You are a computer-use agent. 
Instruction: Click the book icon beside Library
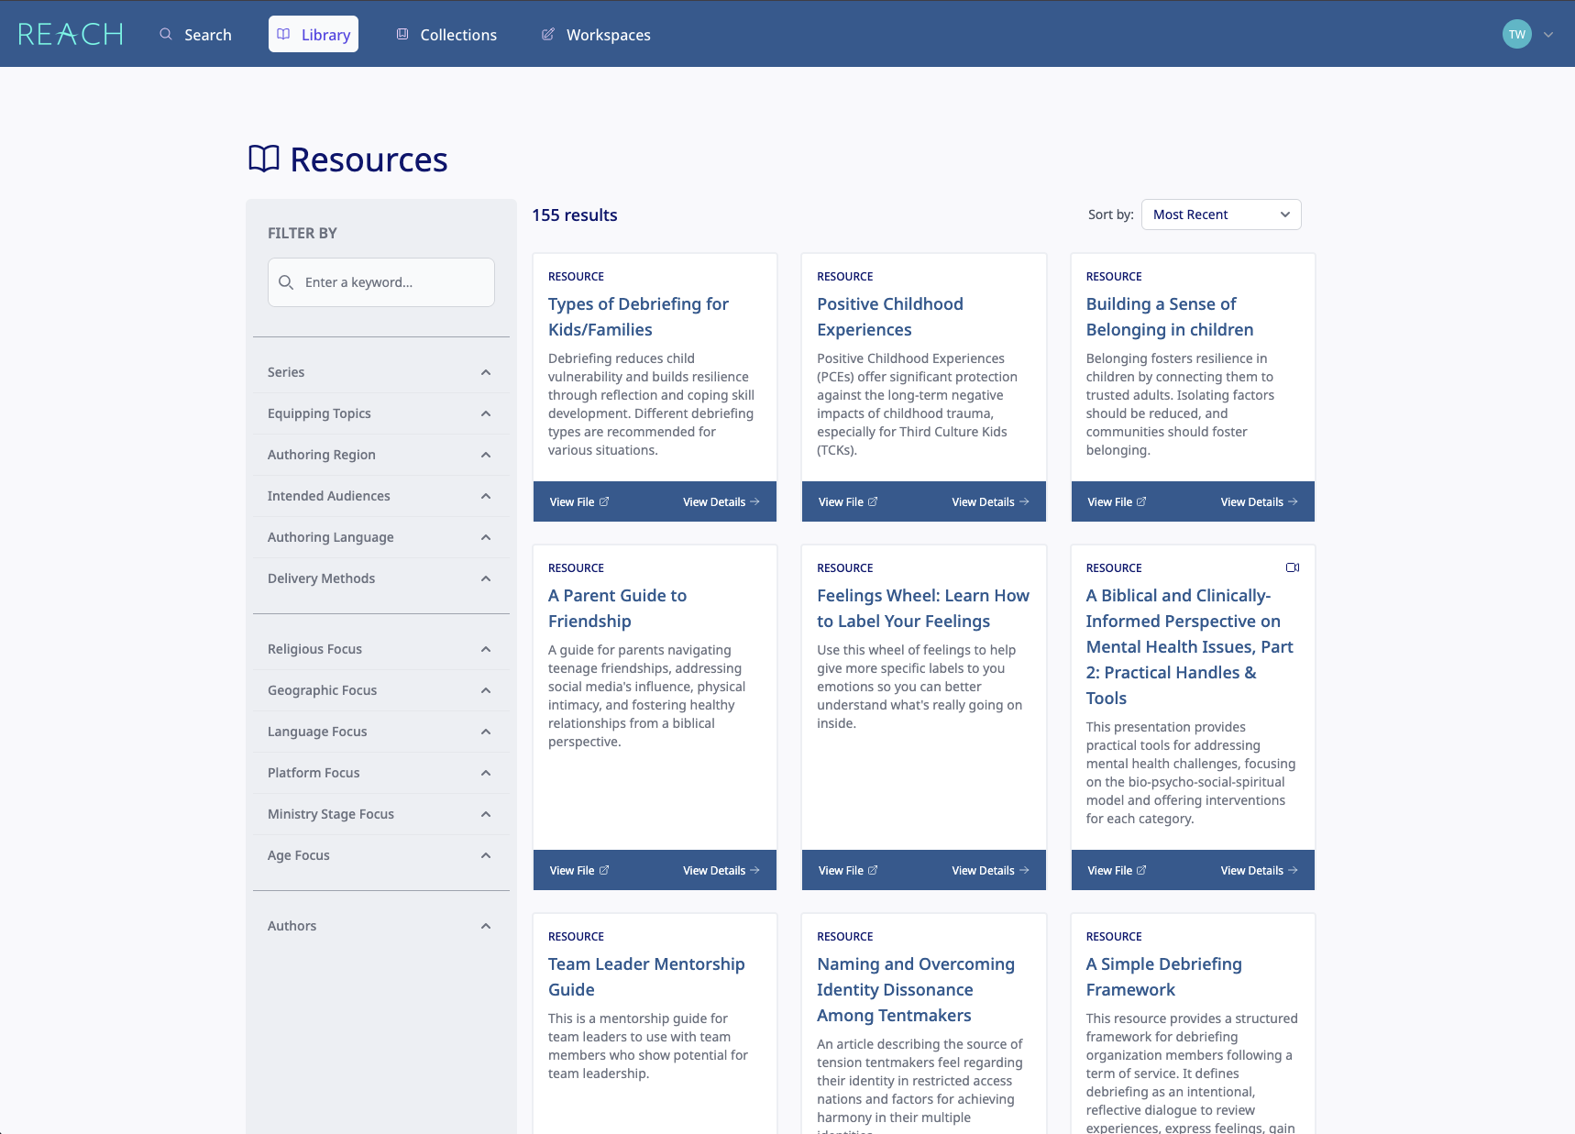click(283, 33)
